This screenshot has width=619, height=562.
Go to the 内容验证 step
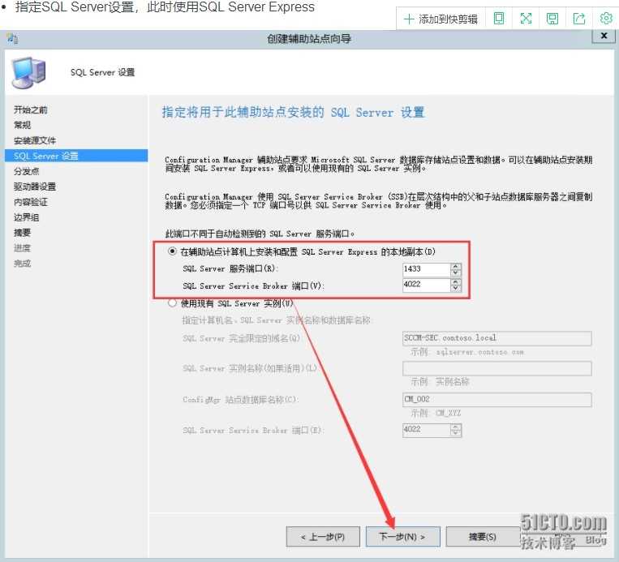[x=30, y=202]
